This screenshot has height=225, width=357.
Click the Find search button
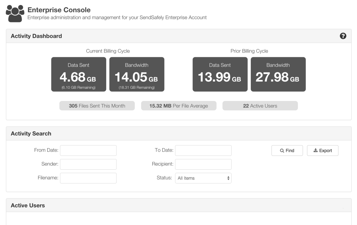[287, 151]
